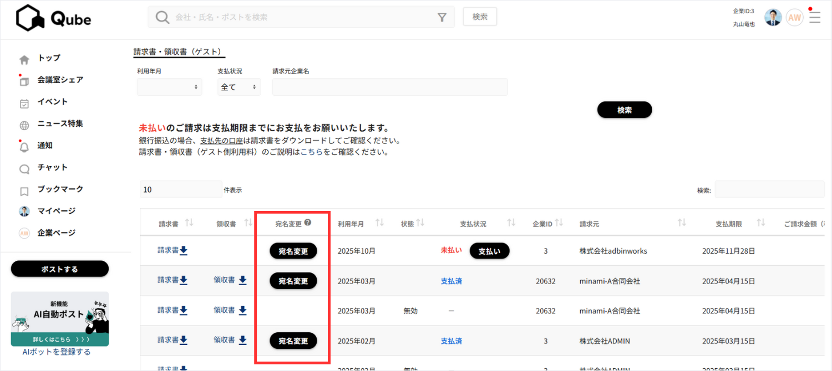The width and height of the screenshot is (832, 371).
Task: Open the 支払状況 dropdown showing 全て
Action: point(239,86)
